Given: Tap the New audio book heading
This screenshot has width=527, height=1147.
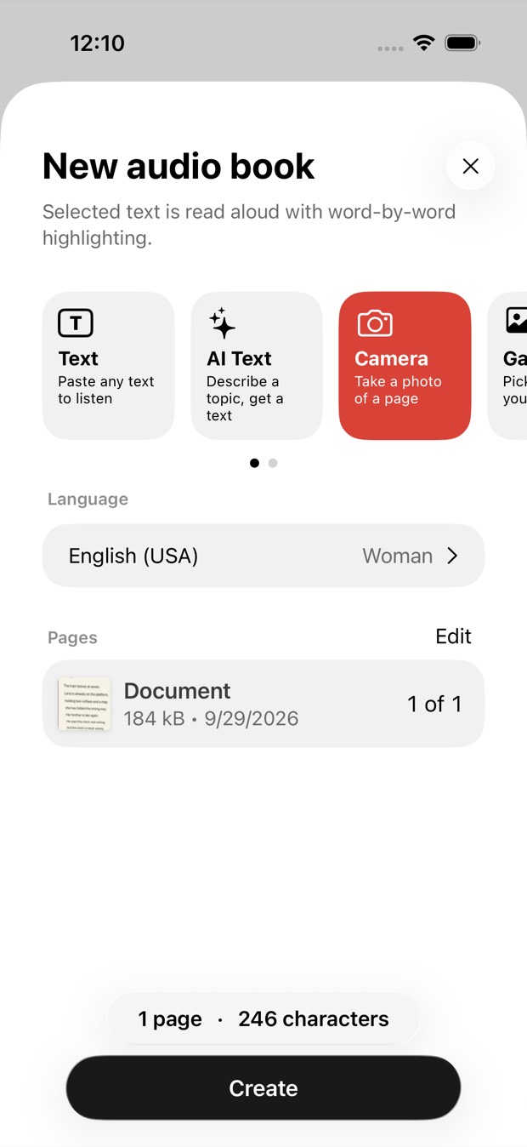Looking at the screenshot, I should click(178, 166).
